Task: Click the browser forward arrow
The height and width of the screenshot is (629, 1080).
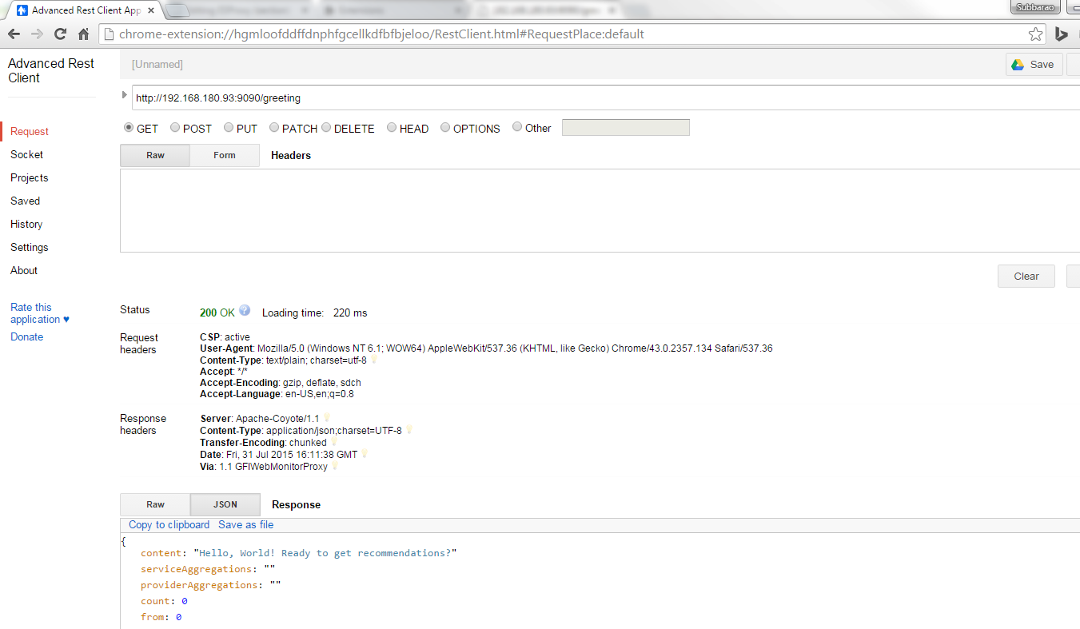Action: tap(37, 34)
